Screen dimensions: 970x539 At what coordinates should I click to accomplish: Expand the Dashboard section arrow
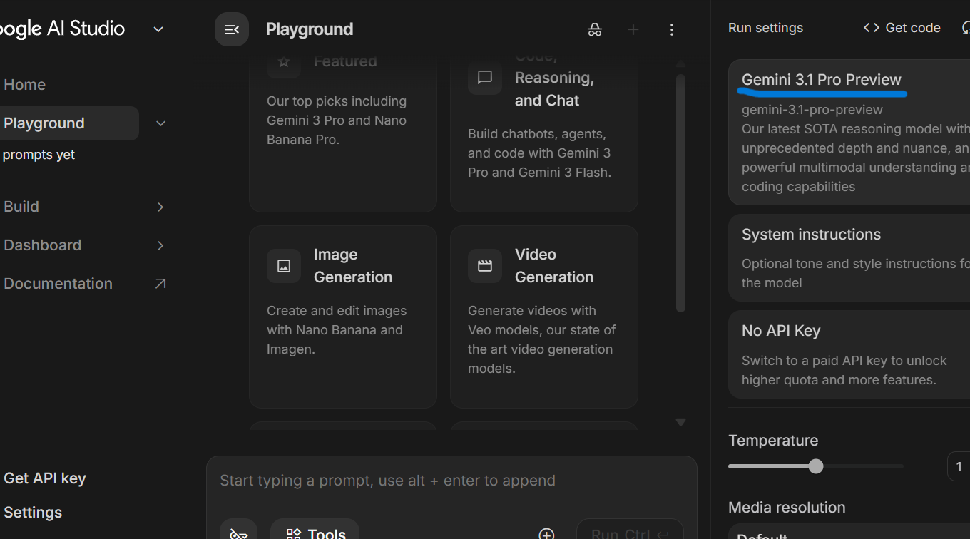click(x=160, y=245)
